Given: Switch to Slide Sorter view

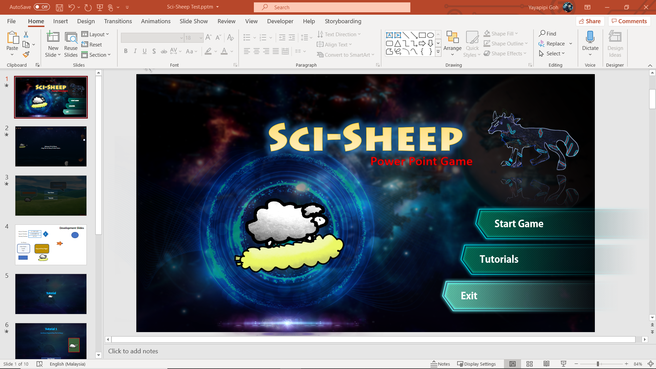Looking at the screenshot, I should tap(530, 364).
